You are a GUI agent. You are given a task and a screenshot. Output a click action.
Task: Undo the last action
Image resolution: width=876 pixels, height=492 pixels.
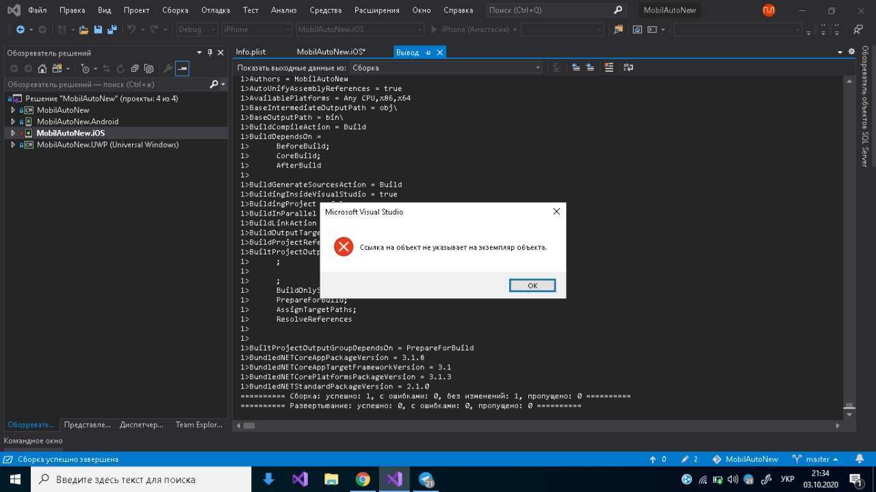point(131,29)
